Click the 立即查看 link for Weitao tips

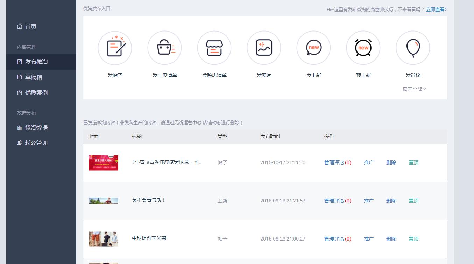(x=434, y=9)
